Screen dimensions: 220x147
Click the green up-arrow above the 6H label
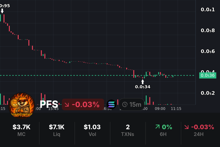tap(157, 127)
